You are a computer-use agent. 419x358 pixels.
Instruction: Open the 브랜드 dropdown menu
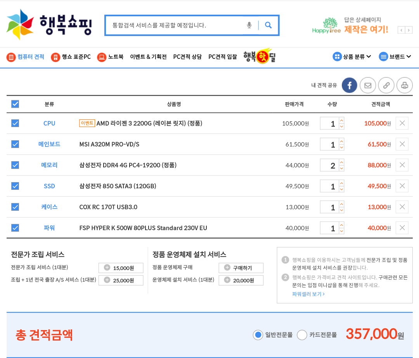click(x=395, y=57)
